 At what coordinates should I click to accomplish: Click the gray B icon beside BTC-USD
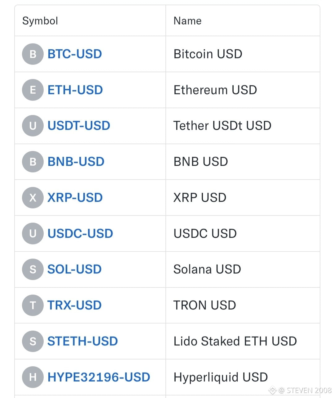(33, 54)
